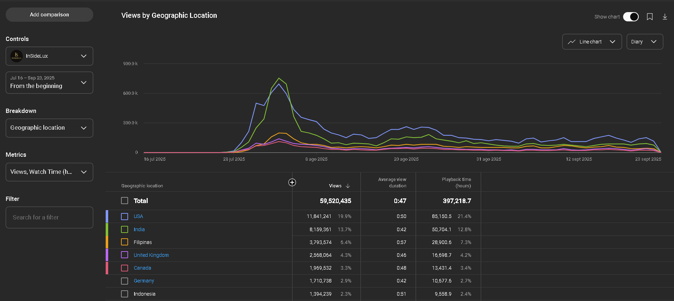Download the report via download icon
This screenshot has width=674, height=301.
(664, 17)
